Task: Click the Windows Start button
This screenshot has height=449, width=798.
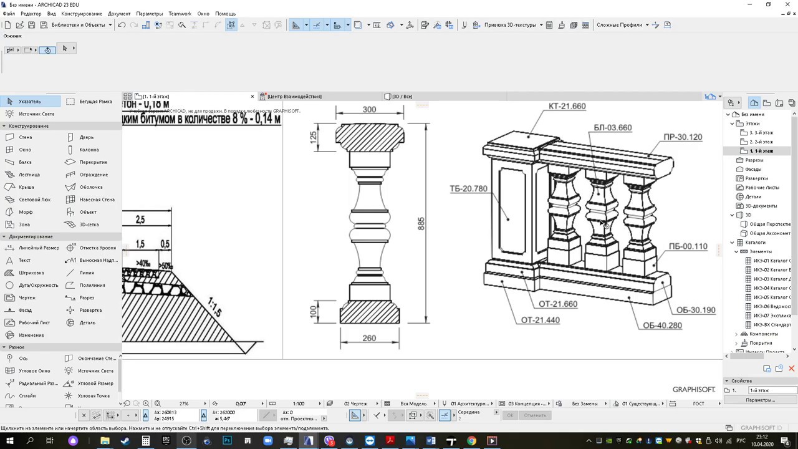Action: tap(9, 441)
